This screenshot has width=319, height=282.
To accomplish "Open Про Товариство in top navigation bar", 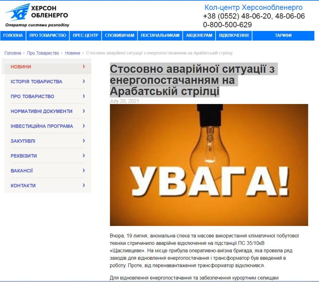I will (48, 35).
